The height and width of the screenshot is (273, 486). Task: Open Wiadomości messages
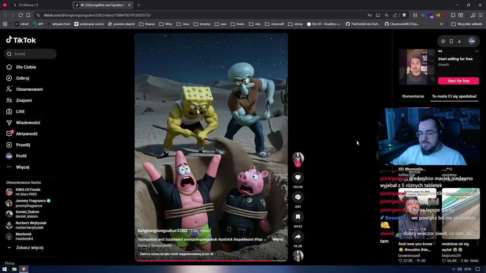coord(28,123)
